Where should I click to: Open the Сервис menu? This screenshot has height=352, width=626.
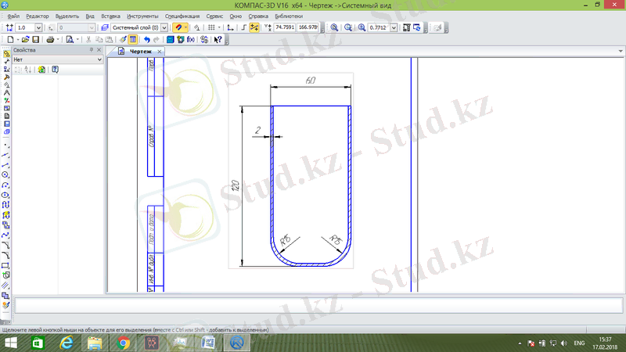214,16
